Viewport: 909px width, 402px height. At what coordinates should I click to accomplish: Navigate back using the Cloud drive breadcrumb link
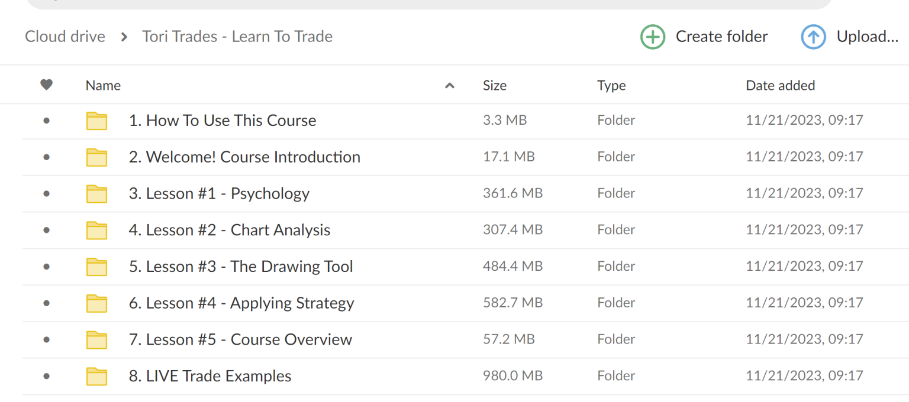click(65, 37)
